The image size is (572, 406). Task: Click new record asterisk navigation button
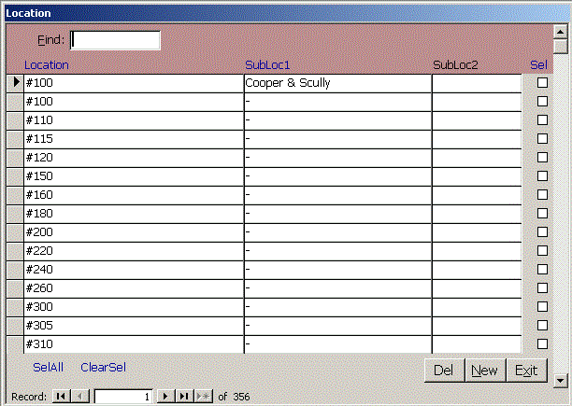(203, 397)
